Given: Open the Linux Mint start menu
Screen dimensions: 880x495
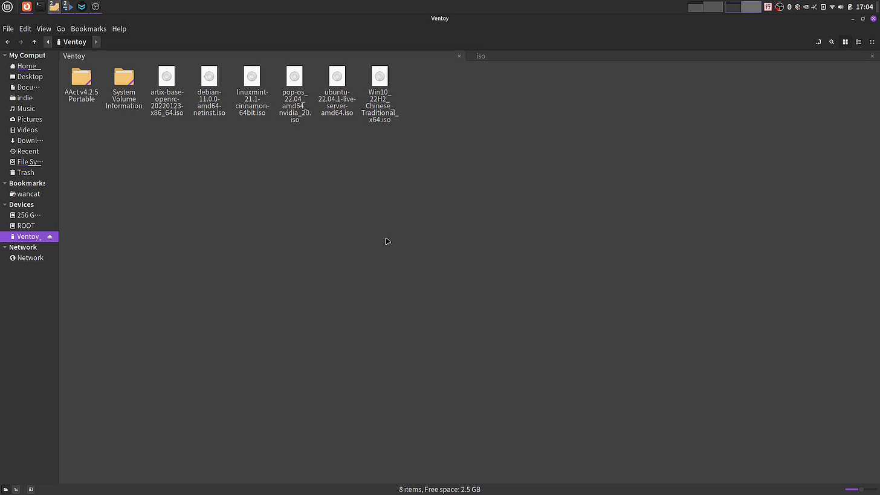Looking at the screenshot, I should tap(7, 7).
